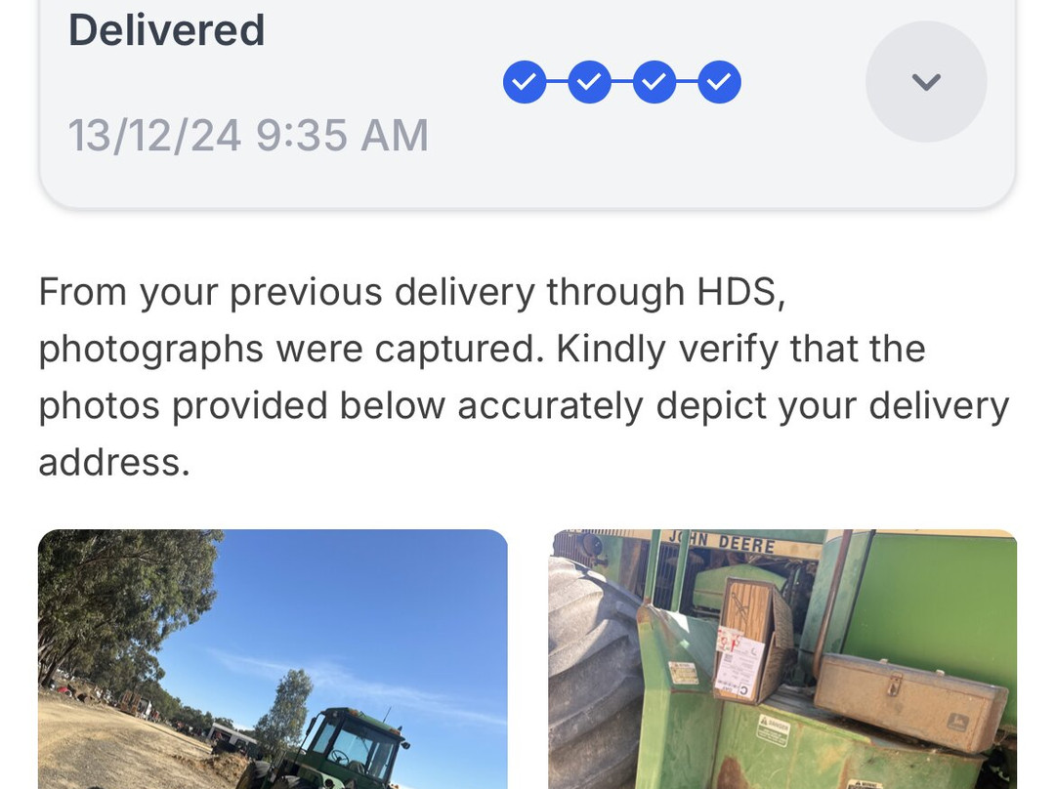The image size is (1055, 789).
Task: Click the line joining first two checkmarks
Action: pos(557,81)
